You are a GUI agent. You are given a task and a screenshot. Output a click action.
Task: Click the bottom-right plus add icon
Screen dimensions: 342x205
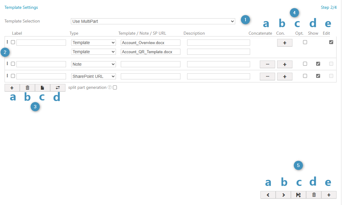tap(329, 195)
